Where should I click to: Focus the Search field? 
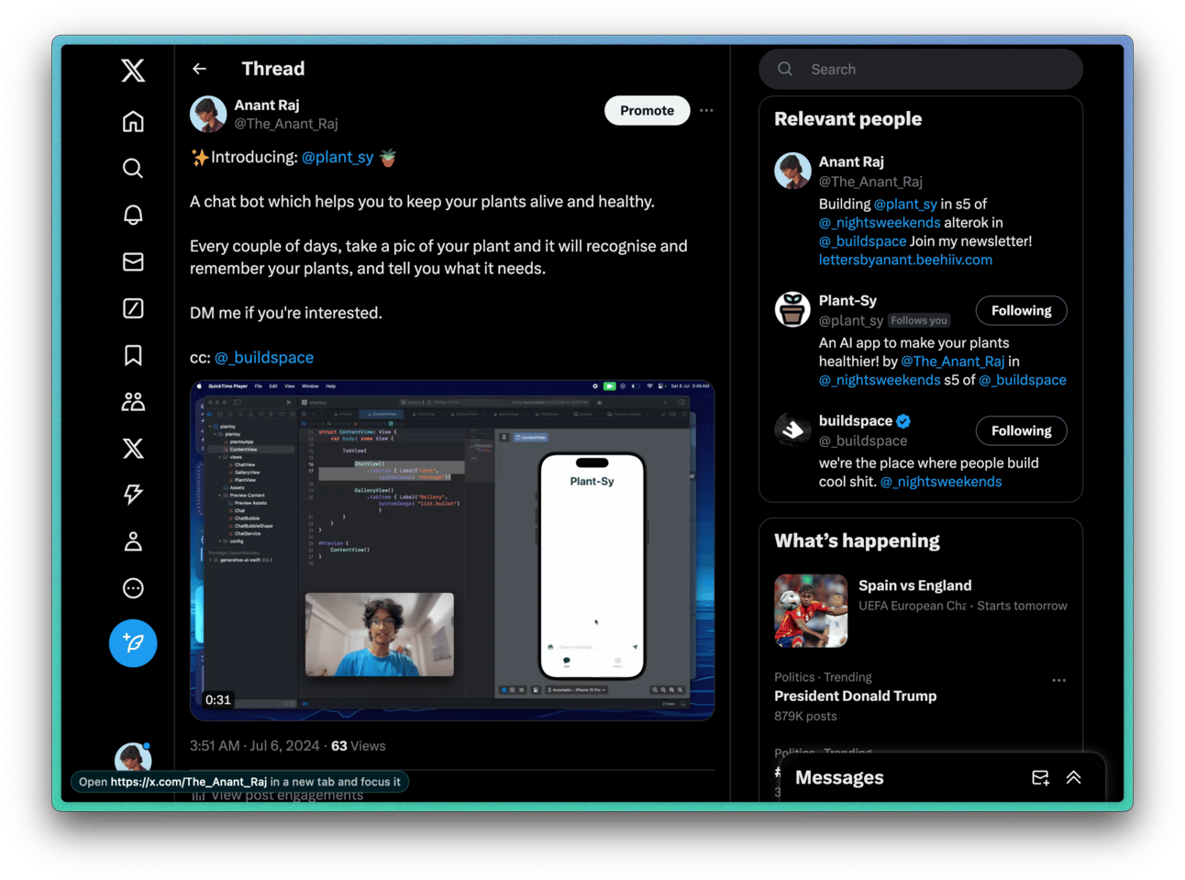[x=921, y=69]
